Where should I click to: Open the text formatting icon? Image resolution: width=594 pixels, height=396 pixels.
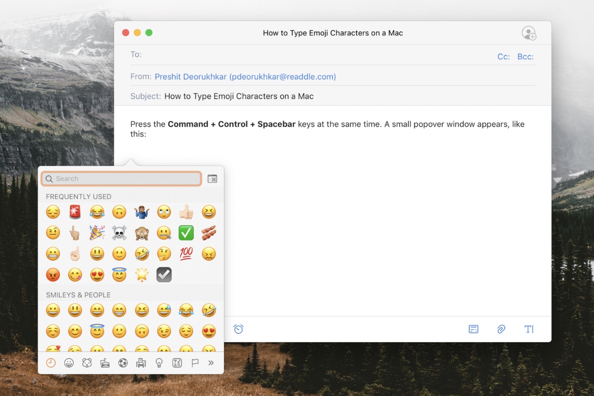click(529, 329)
